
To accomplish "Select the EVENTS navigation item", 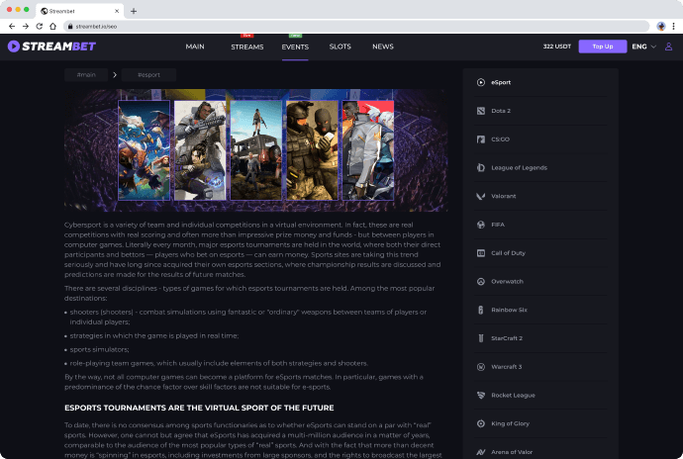I will 295,46.
